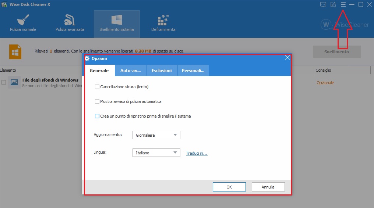Close the Wise Disk Cleaner window
Image resolution: width=374 pixels, height=208 pixels.
pyautogui.click(x=370, y=4)
